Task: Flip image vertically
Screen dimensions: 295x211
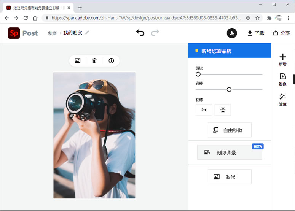Action: point(223,110)
